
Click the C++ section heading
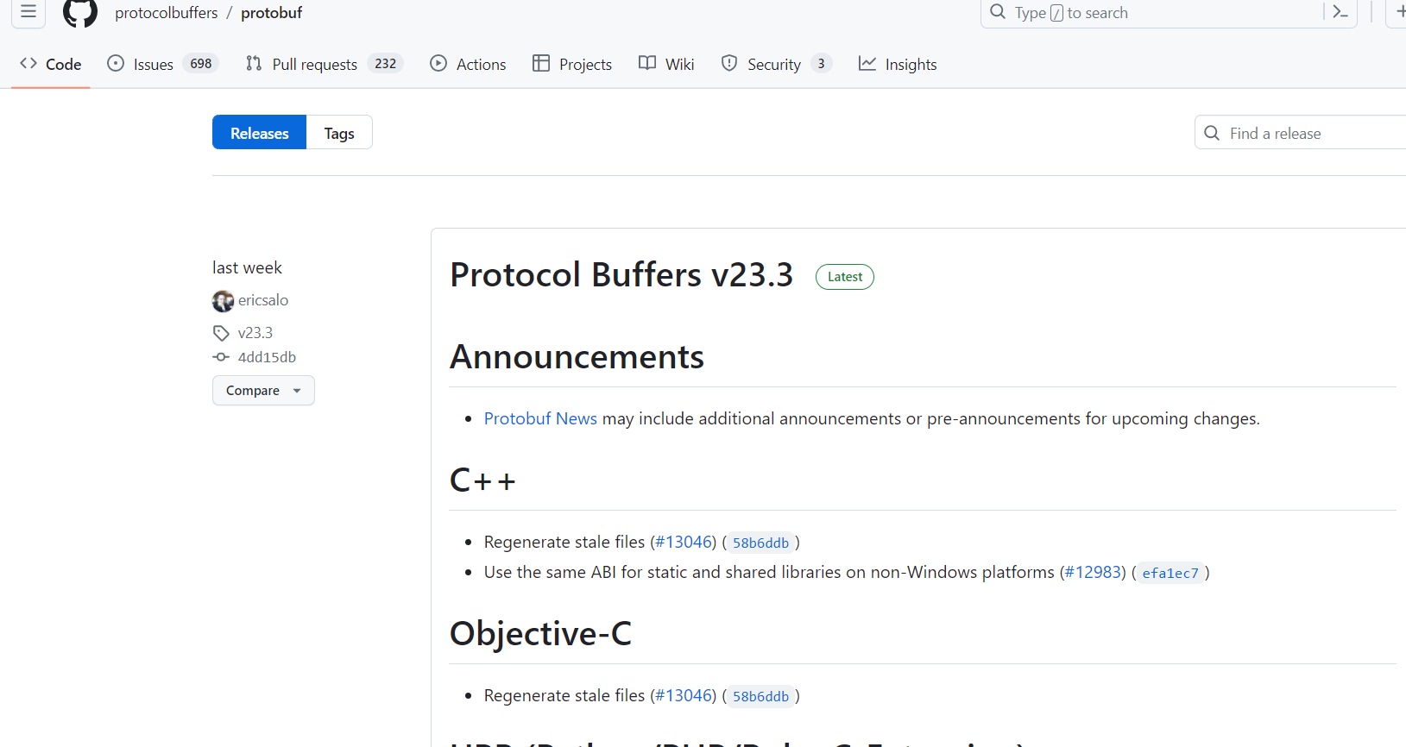[482, 480]
